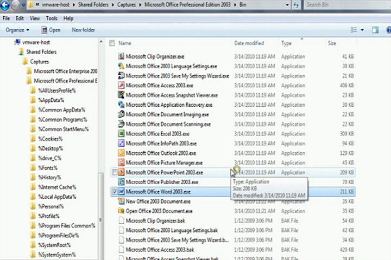Click the Save My Settings Wizard.exe icon
This screenshot has width=391, height=260.
coord(121,76)
